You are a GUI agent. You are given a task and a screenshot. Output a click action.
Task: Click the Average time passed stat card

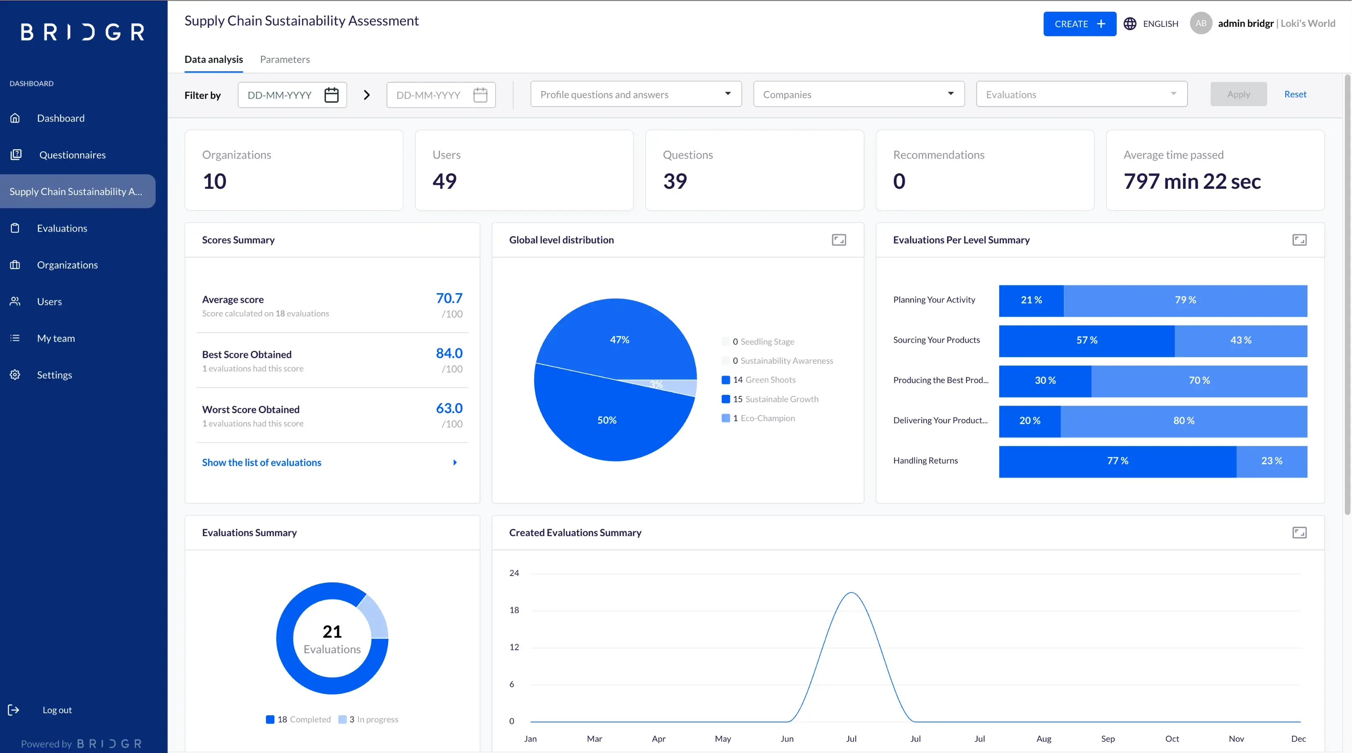pyautogui.click(x=1216, y=170)
